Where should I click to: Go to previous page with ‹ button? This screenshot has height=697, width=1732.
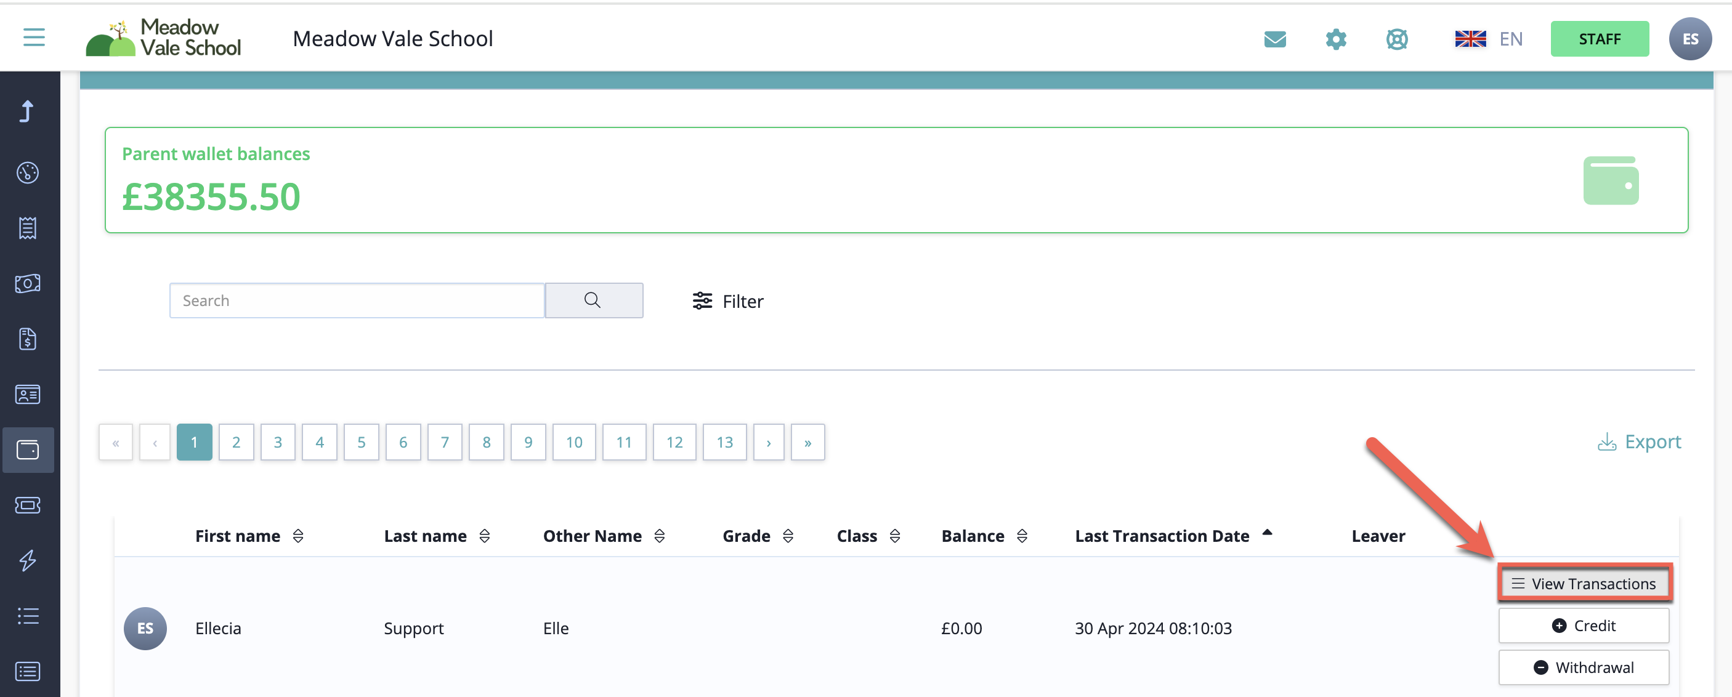155,442
